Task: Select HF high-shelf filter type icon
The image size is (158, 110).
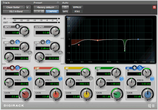Action: pyautogui.click(x=140, y=68)
